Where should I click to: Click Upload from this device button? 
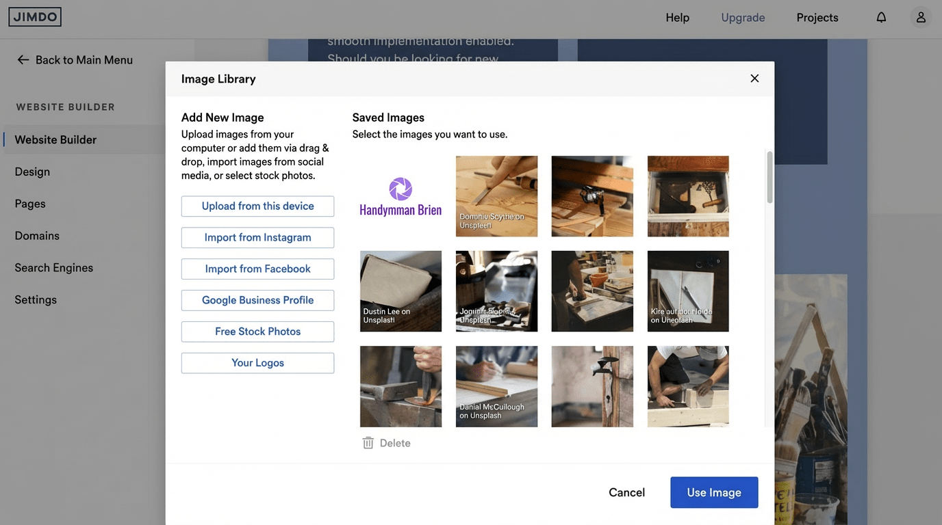257,206
